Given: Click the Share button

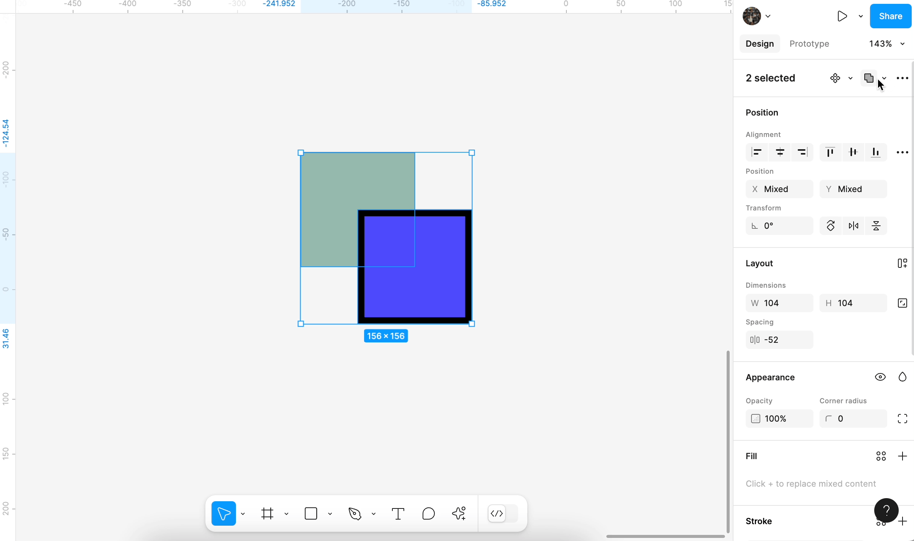Looking at the screenshot, I should [891, 16].
